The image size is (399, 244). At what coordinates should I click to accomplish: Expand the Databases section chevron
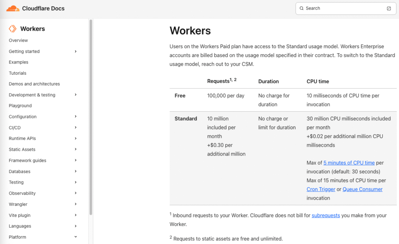pos(76,171)
